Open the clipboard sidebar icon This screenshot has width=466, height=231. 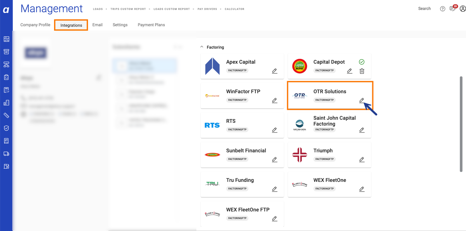(x=6, y=77)
